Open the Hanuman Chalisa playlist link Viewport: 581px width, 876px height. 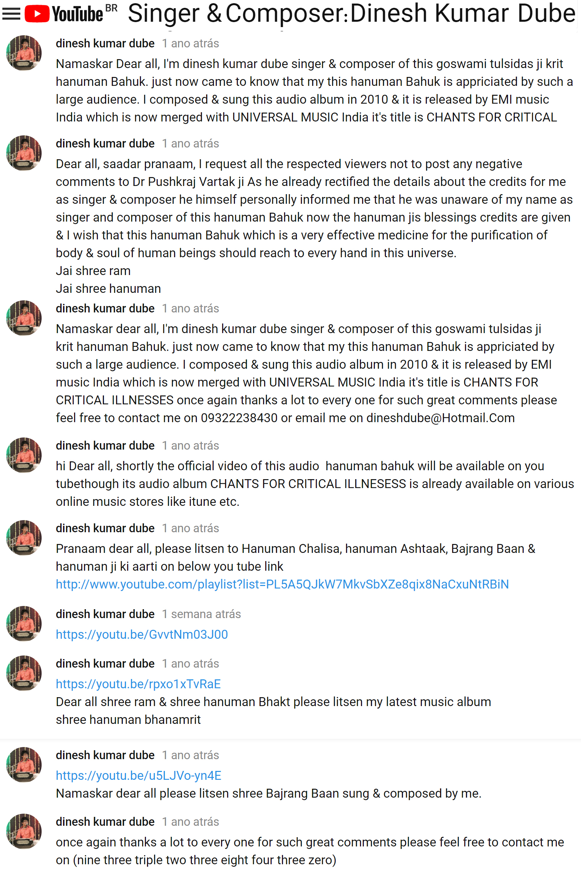pos(282,584)
